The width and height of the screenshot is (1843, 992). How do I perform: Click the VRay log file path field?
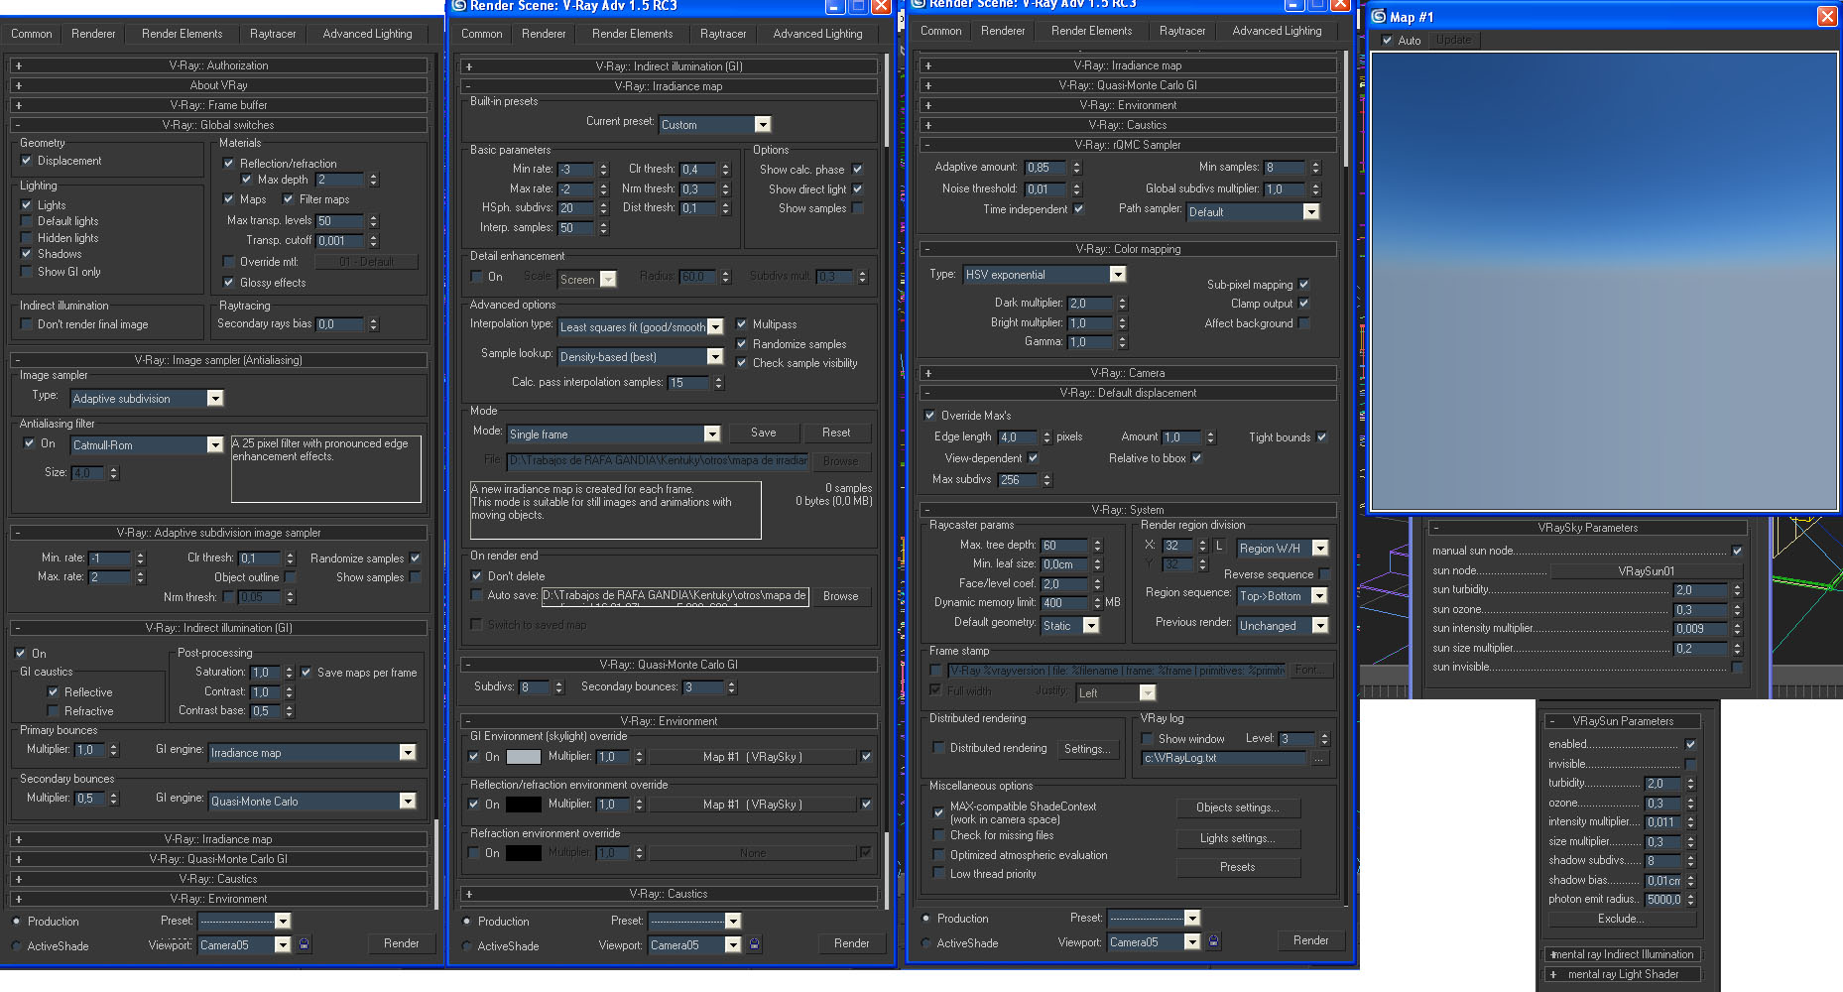click(1225, 758)
